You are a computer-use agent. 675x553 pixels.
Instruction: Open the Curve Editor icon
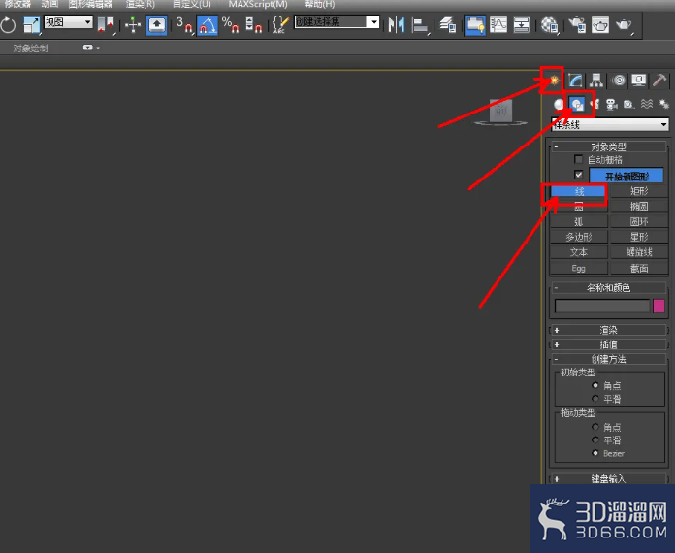click(498, 25)
